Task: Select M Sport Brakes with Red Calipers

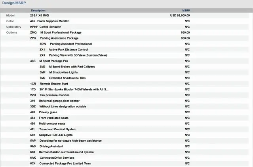Action: 72,67
